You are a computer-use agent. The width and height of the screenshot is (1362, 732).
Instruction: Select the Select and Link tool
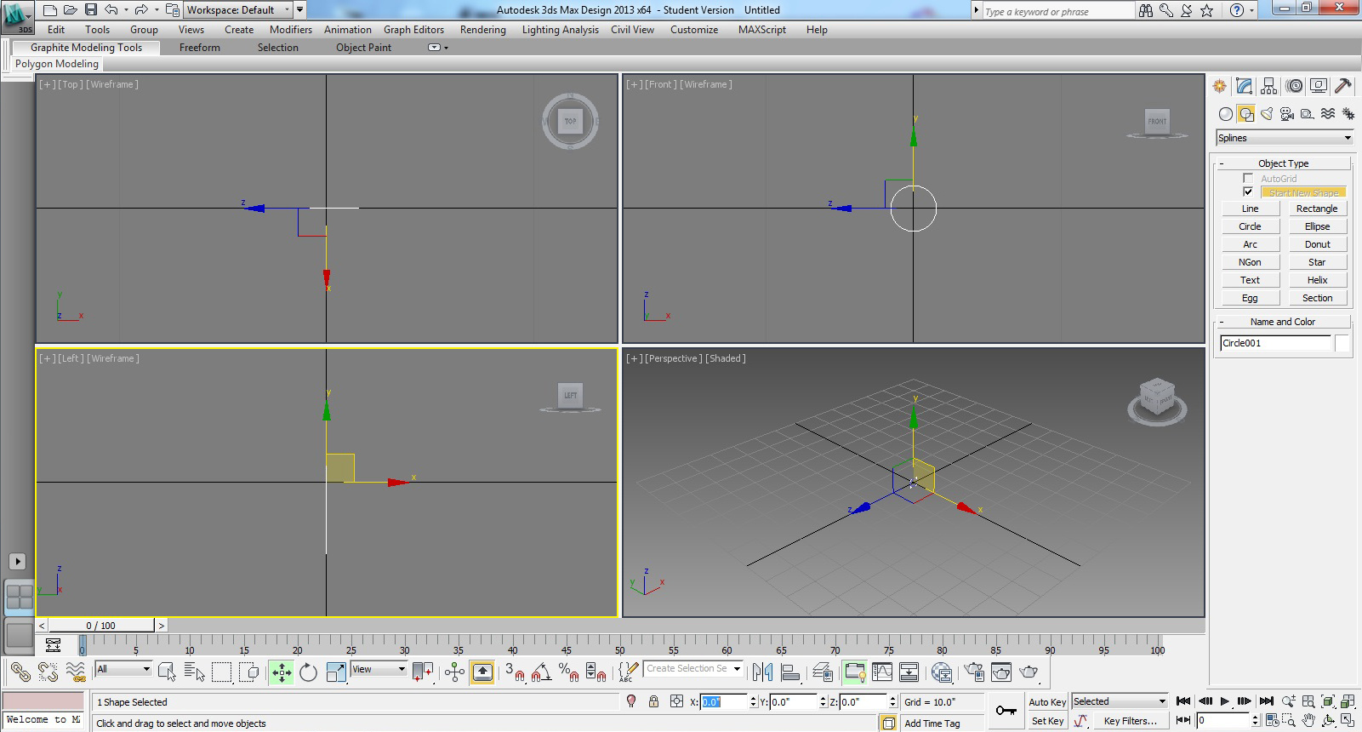(x=20, y=672)
